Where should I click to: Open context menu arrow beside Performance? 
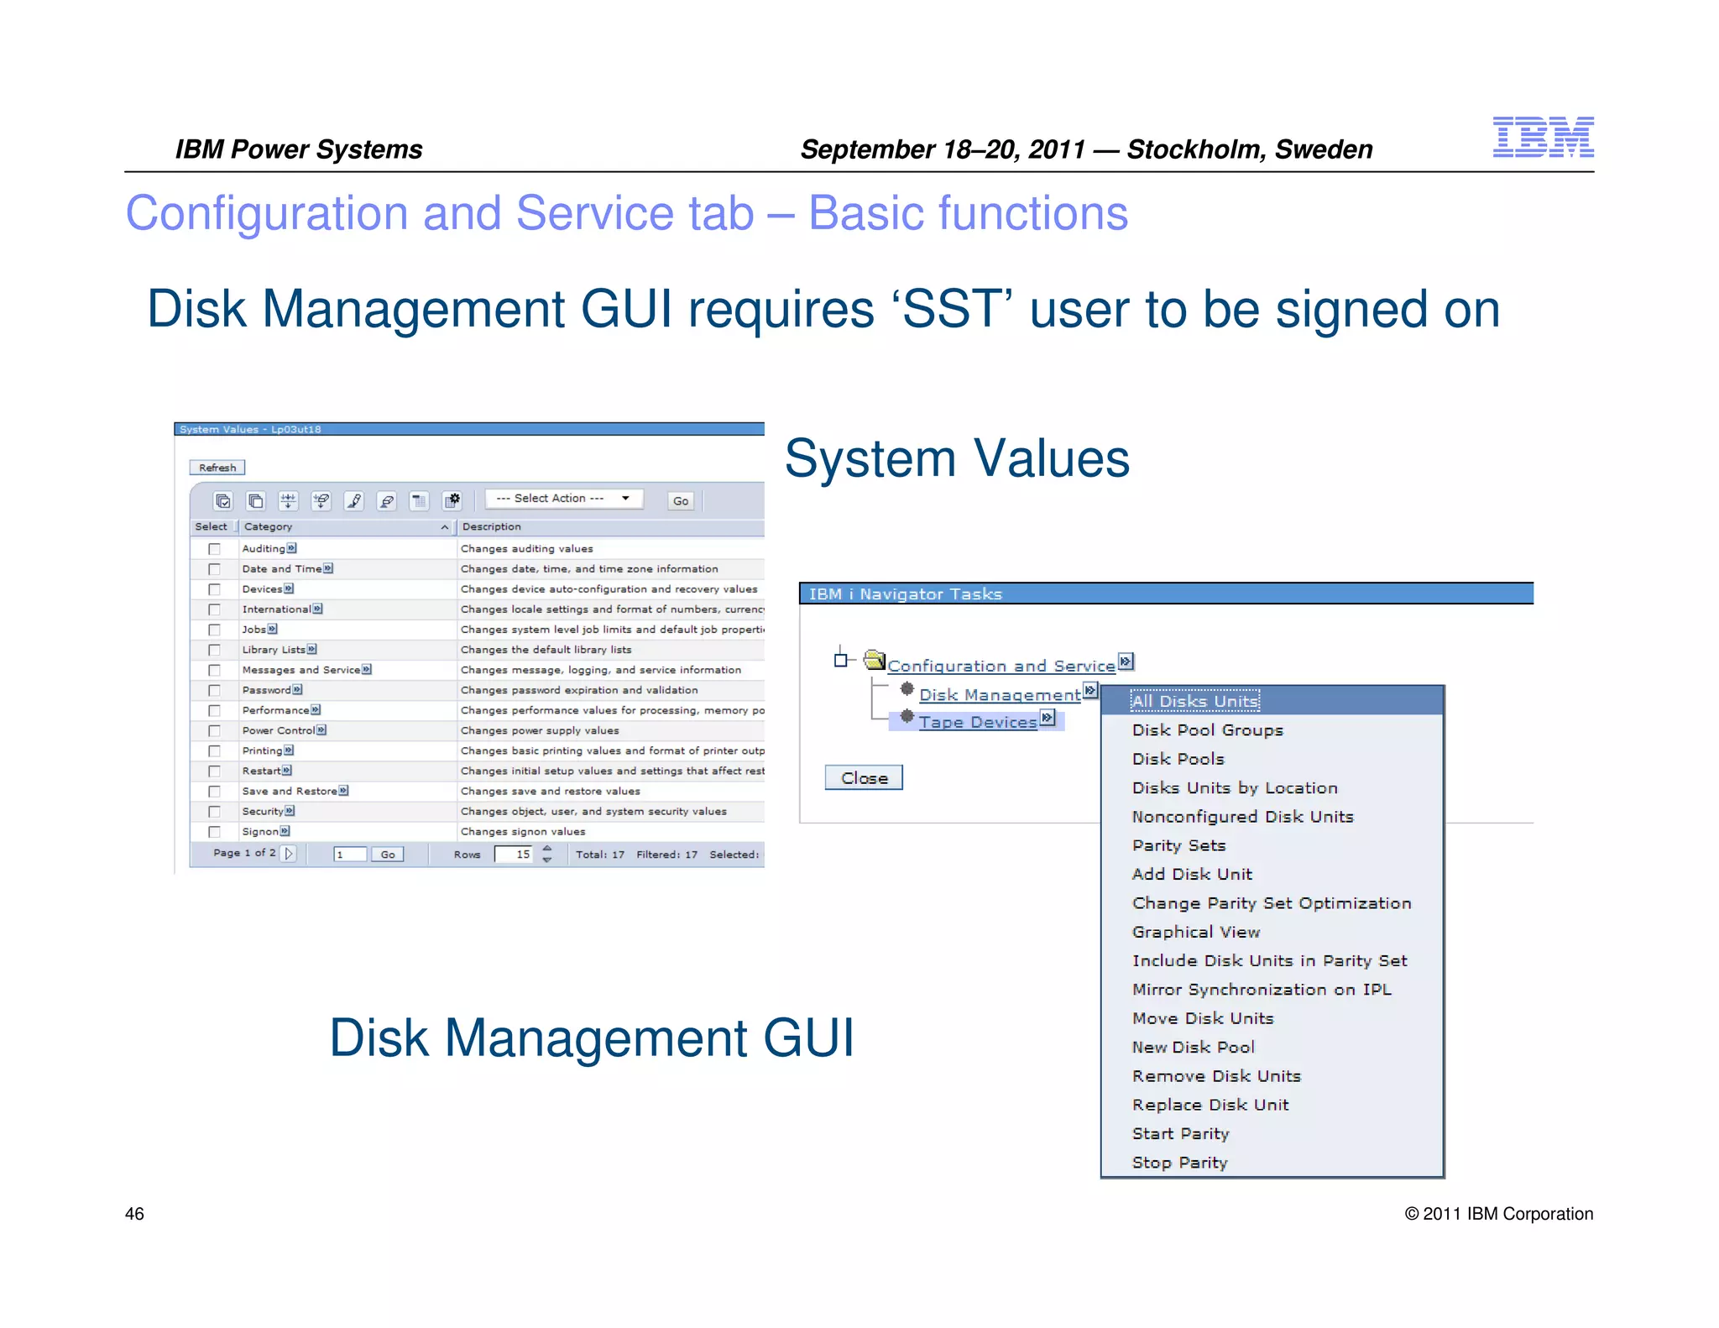pos(316,709)
